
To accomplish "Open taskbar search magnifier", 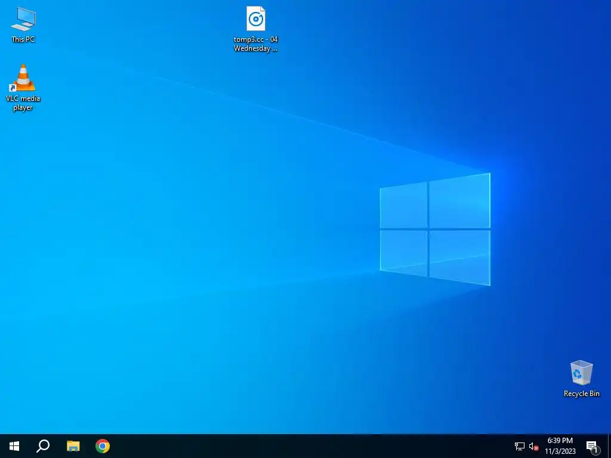I will (x=43, y=446).
